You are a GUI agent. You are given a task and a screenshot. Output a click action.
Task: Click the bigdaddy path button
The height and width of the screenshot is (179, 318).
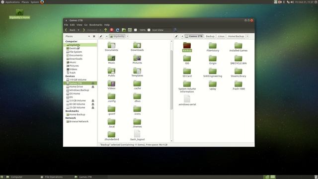click(x=117, y=36)
